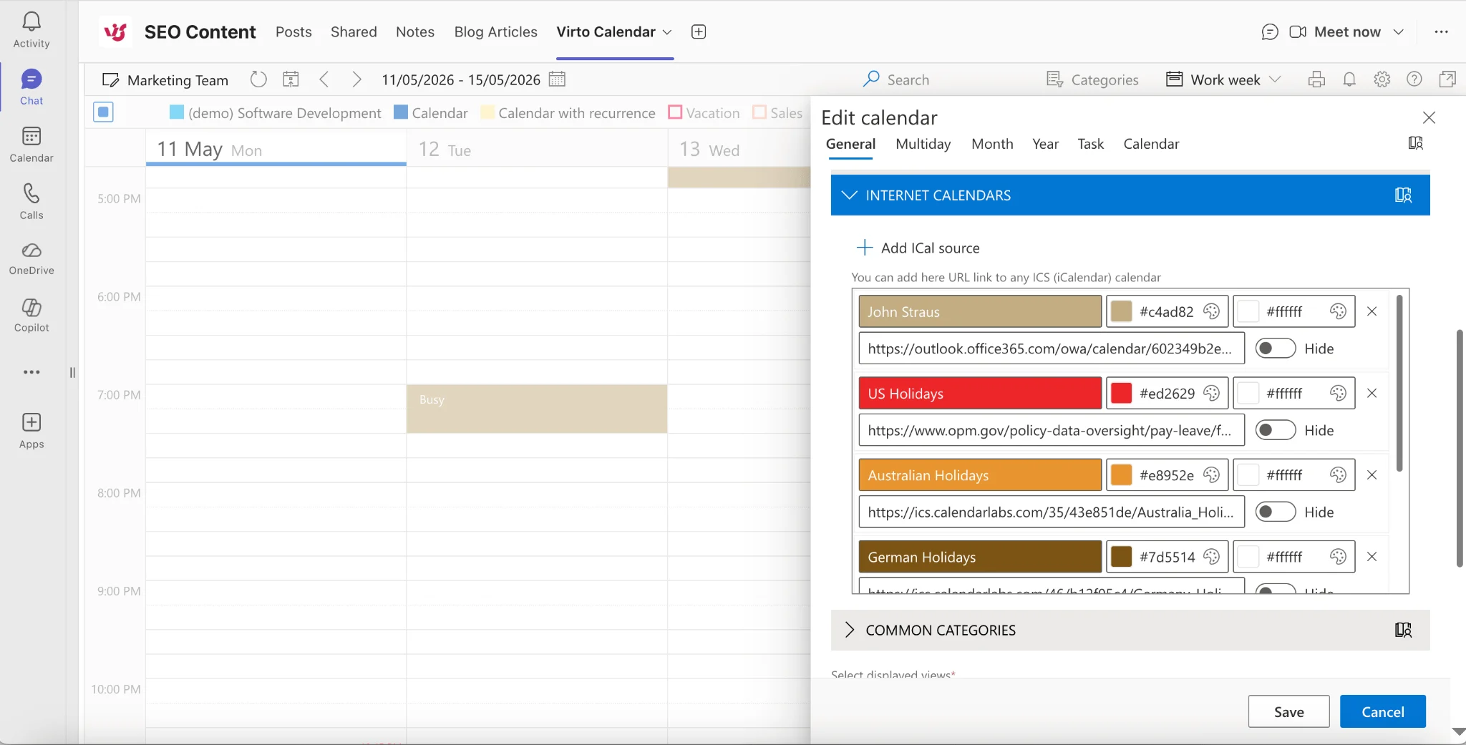
Task: Save the calendar changes
Action: pyautogui.click(x=1288, y=711)
